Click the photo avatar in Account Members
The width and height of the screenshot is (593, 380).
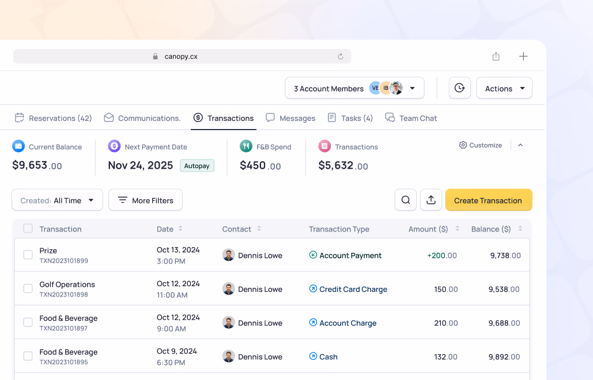396,88
